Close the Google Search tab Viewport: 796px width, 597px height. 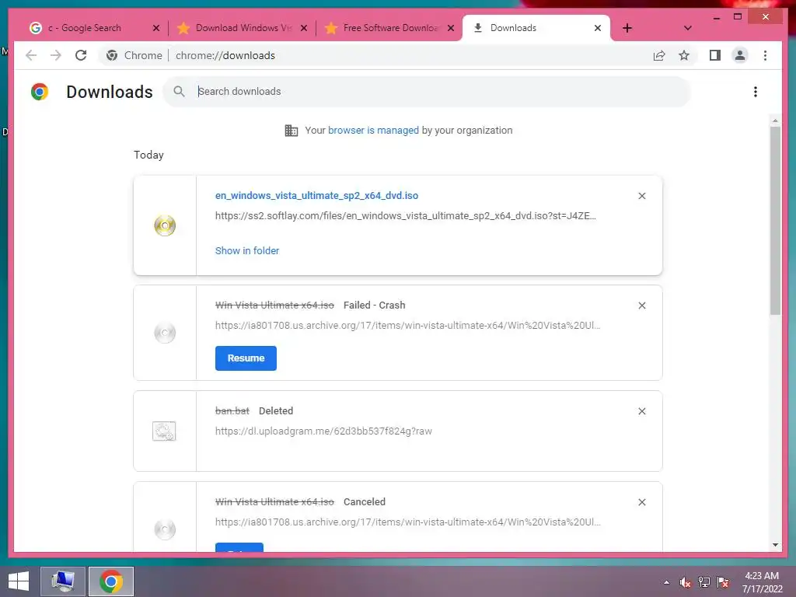click(156, 28)
